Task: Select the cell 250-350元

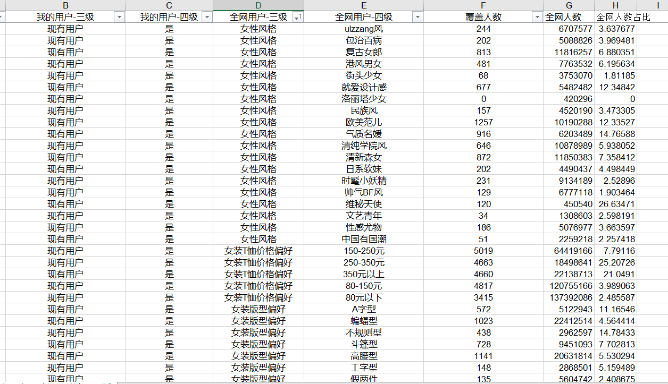Action: pyautogui.click(x=364, y=262)
